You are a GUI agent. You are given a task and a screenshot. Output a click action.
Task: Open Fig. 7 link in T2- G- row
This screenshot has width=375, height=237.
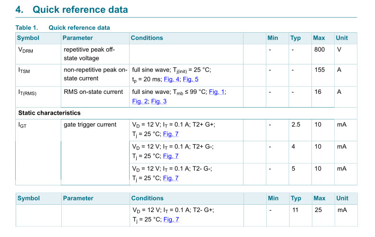[171, 178]
